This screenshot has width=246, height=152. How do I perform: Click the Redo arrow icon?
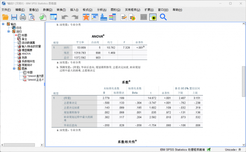75,17
